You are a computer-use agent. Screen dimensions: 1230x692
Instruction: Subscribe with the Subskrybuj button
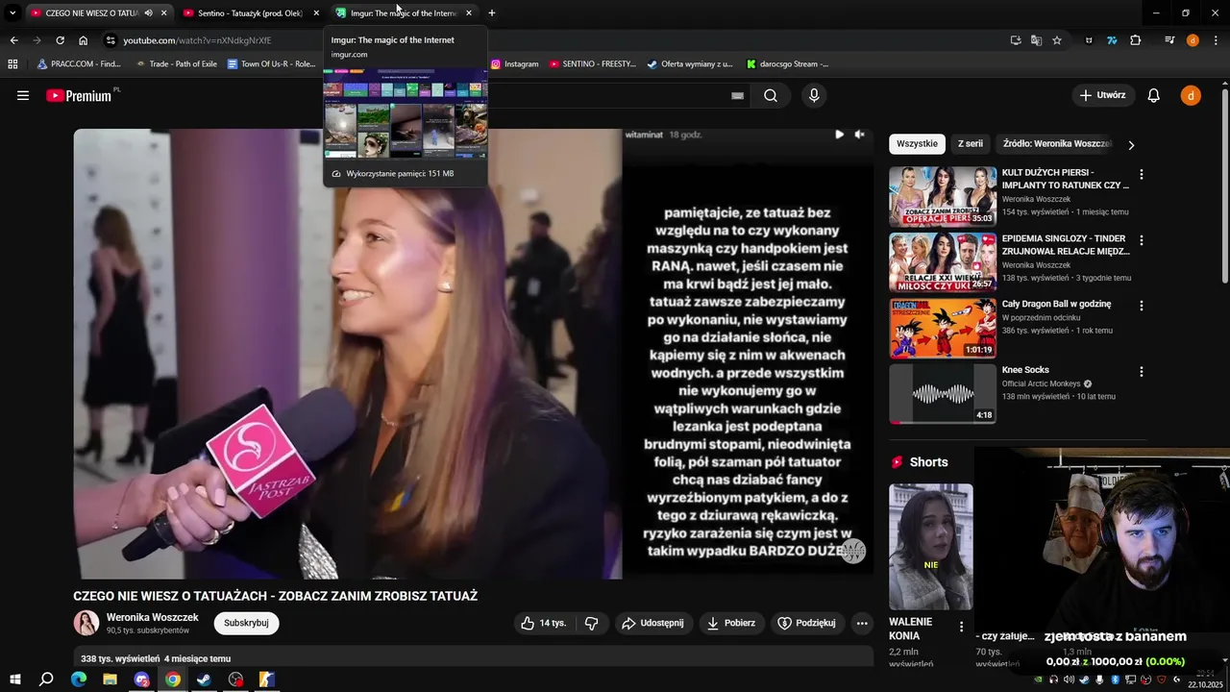[x=246, y=623]
